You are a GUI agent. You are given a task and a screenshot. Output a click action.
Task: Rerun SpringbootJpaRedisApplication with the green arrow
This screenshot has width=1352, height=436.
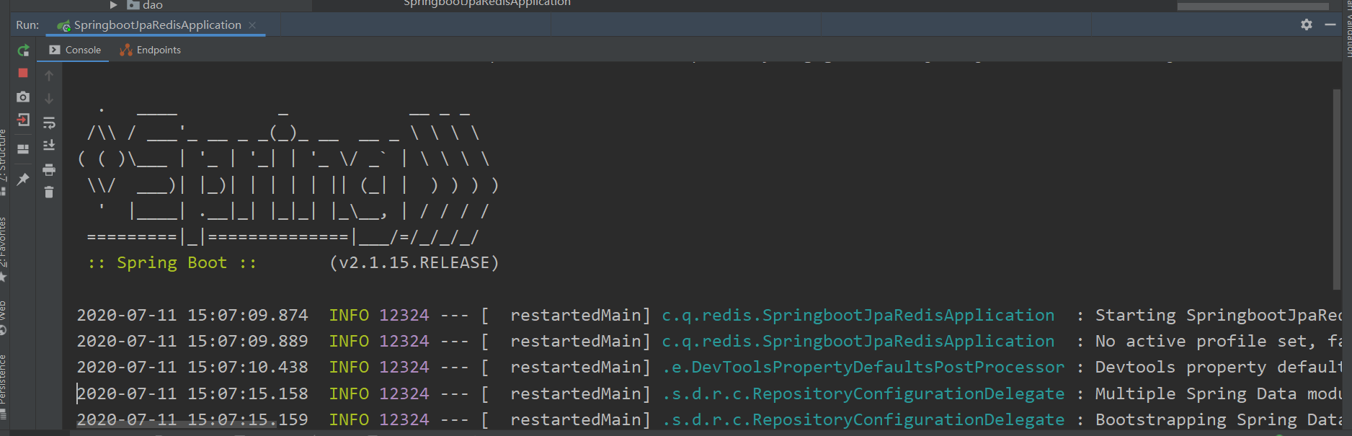(x=23, y=50)
